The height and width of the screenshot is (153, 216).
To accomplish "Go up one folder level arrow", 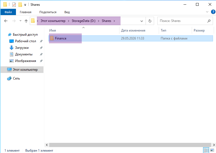I will pyautogui.click(x=26, y=21).
